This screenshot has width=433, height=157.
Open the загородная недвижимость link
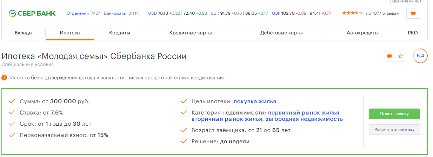(x=304, y=119)
